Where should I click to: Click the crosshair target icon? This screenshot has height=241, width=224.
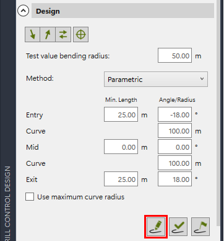point(81,34)
